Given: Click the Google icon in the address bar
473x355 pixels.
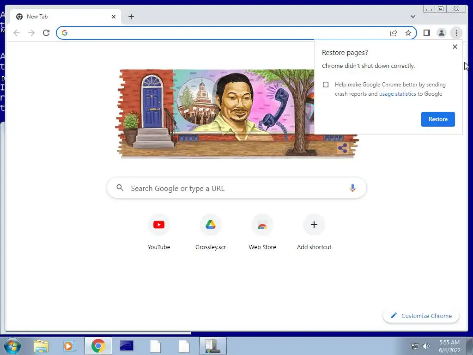Looking at the screenshot, I should point(65,33).
